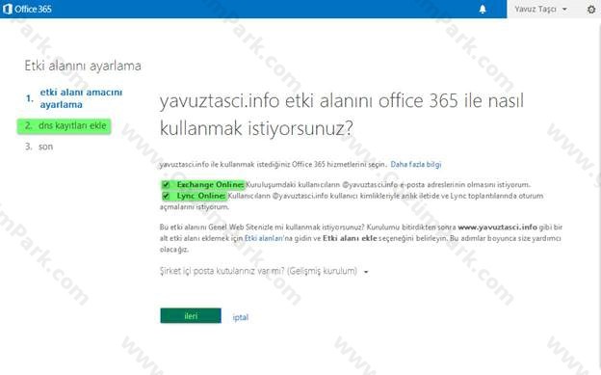
Task: Click the Office 365 logo icon
Action: tap(8, 9)
